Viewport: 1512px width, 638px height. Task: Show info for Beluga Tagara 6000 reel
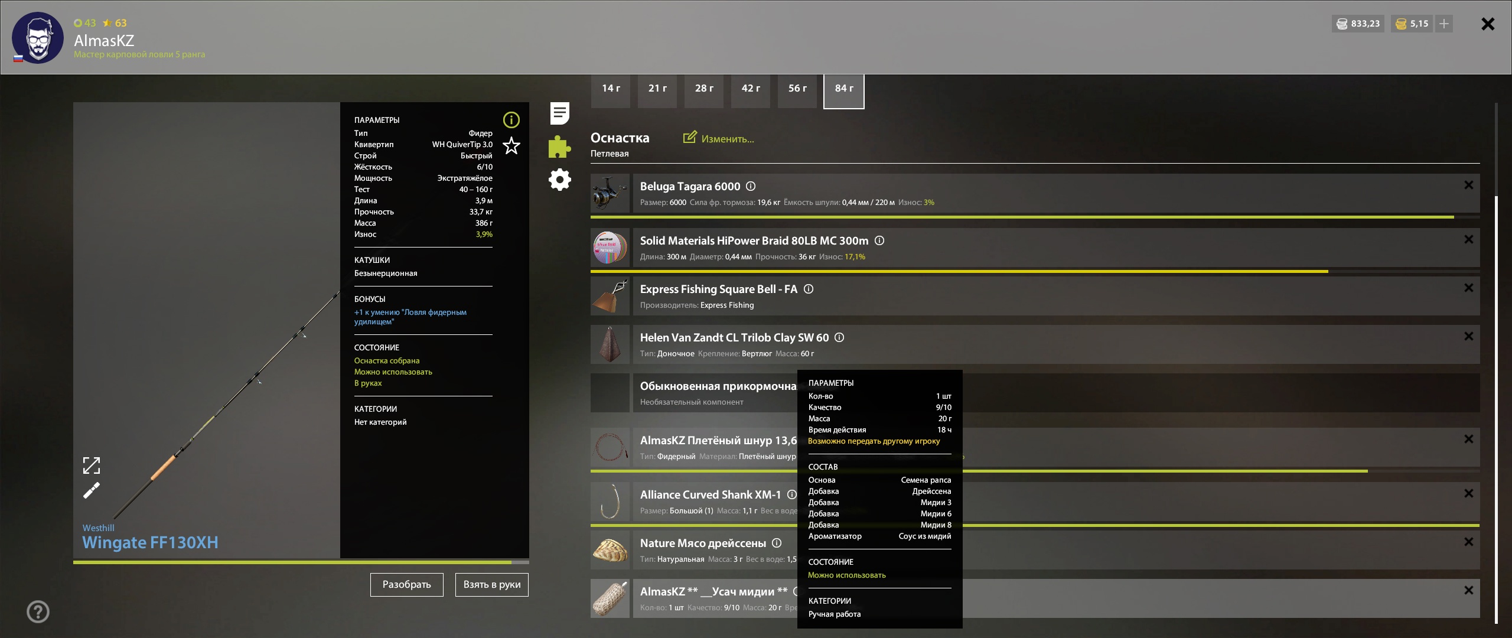[751, 186]
